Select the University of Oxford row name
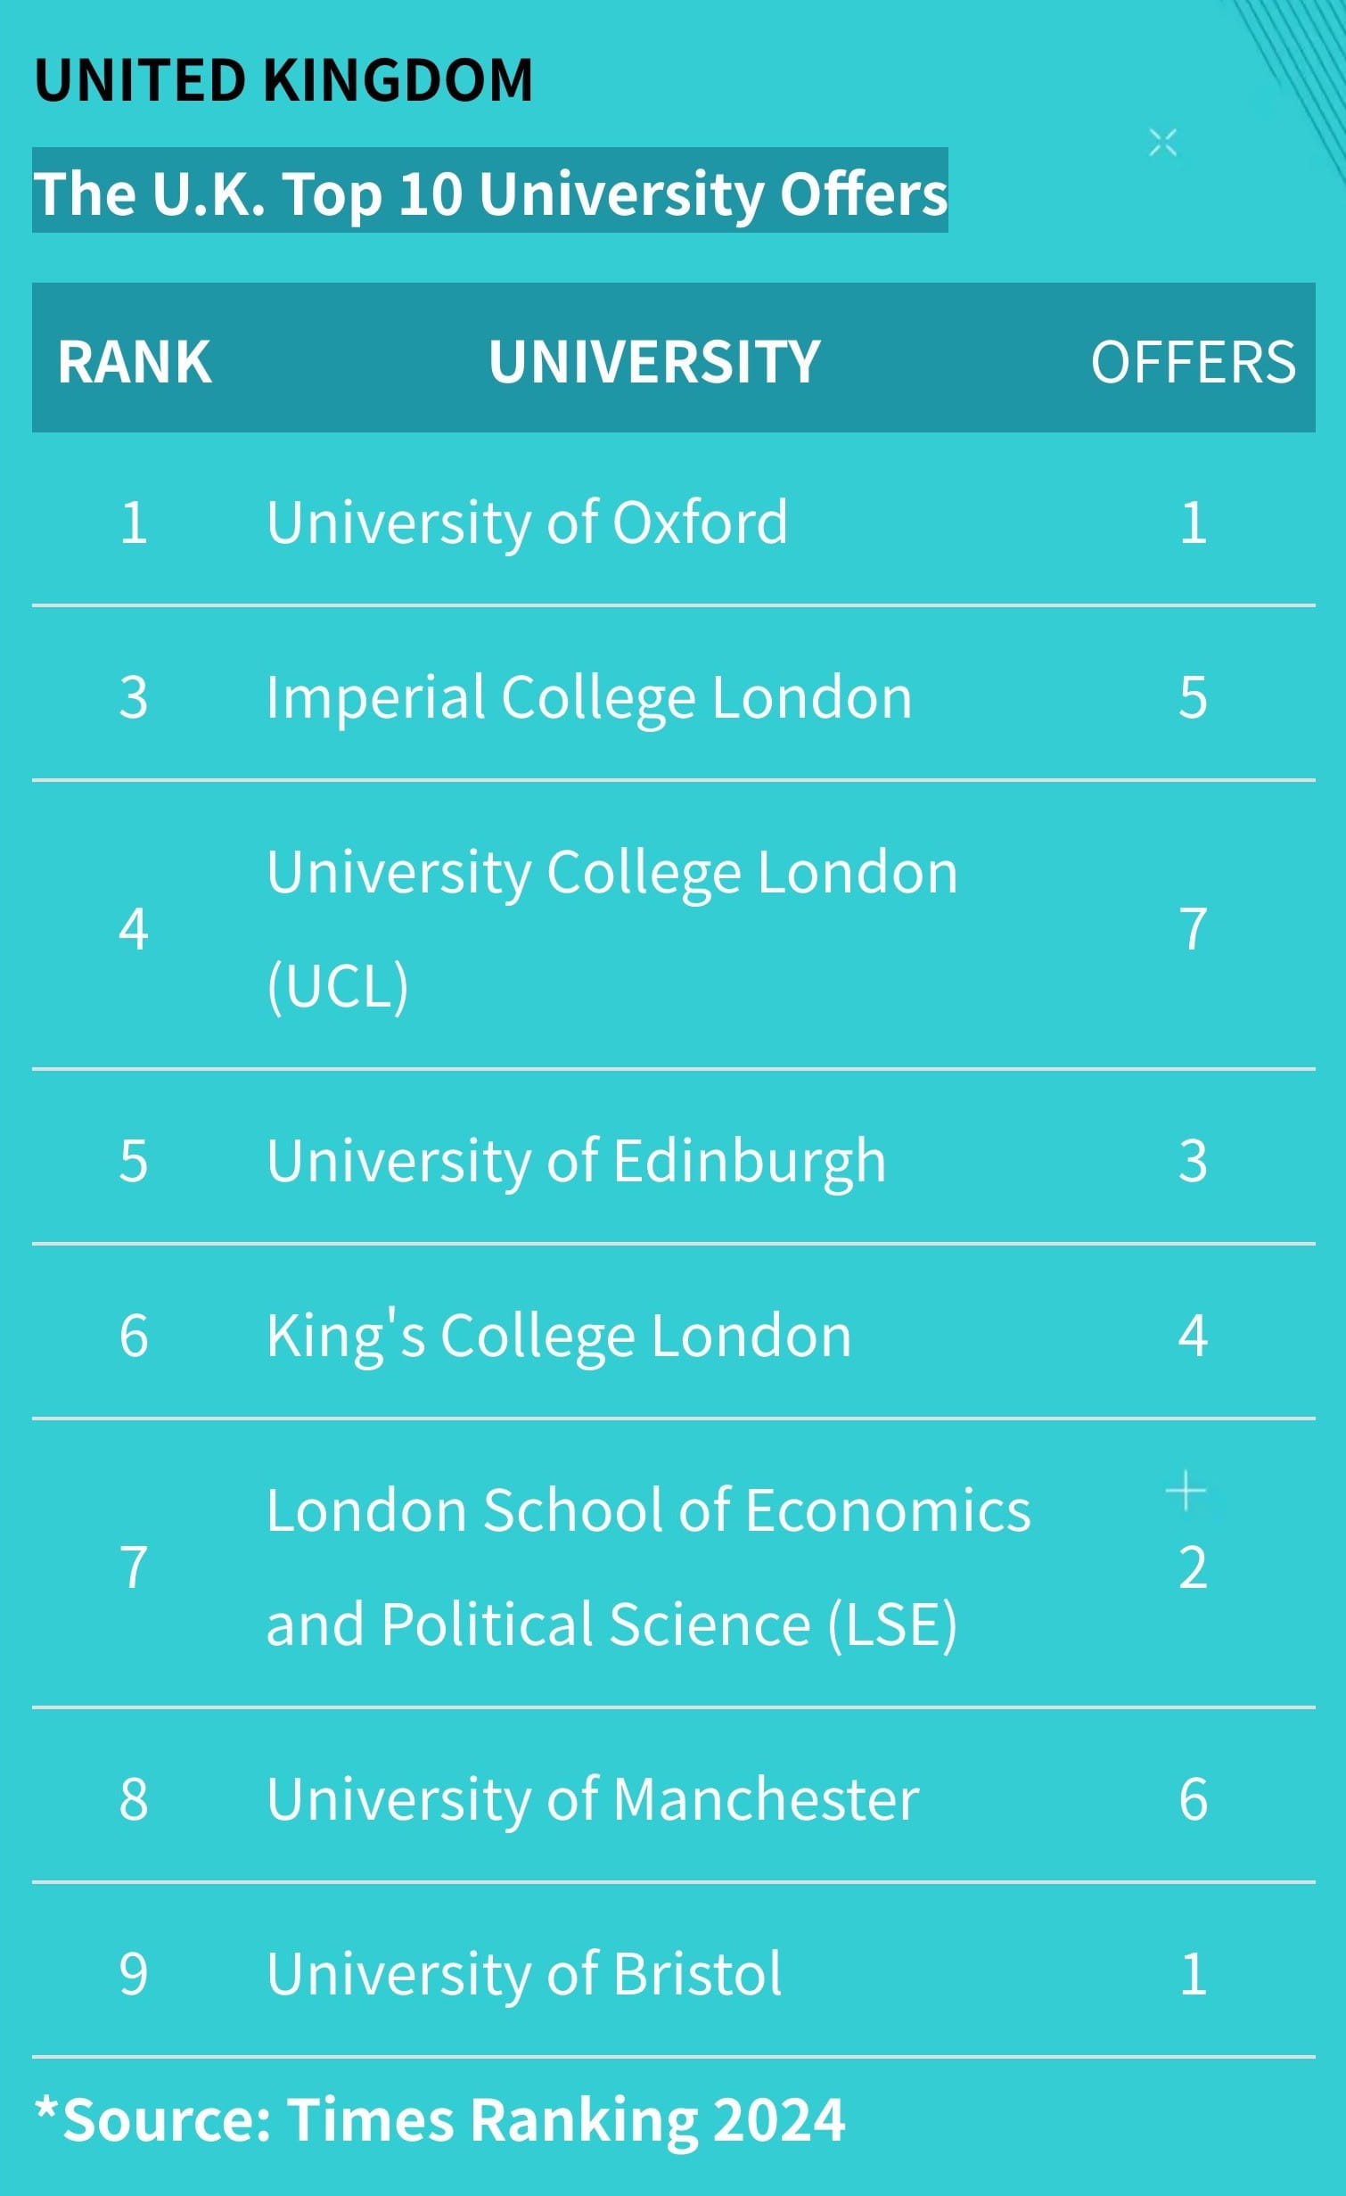1346x2196 pixels. pyautogui.click(x=527, y=522)
